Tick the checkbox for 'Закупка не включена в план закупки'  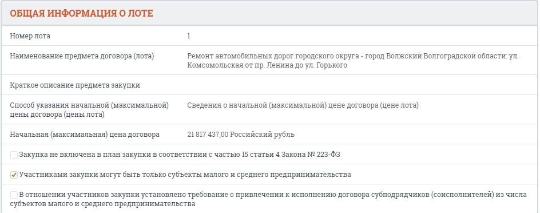[14, 155]
